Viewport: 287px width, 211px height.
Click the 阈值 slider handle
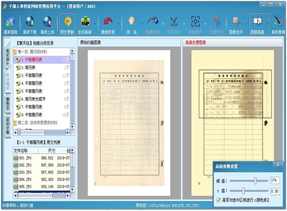click(256, 181)
